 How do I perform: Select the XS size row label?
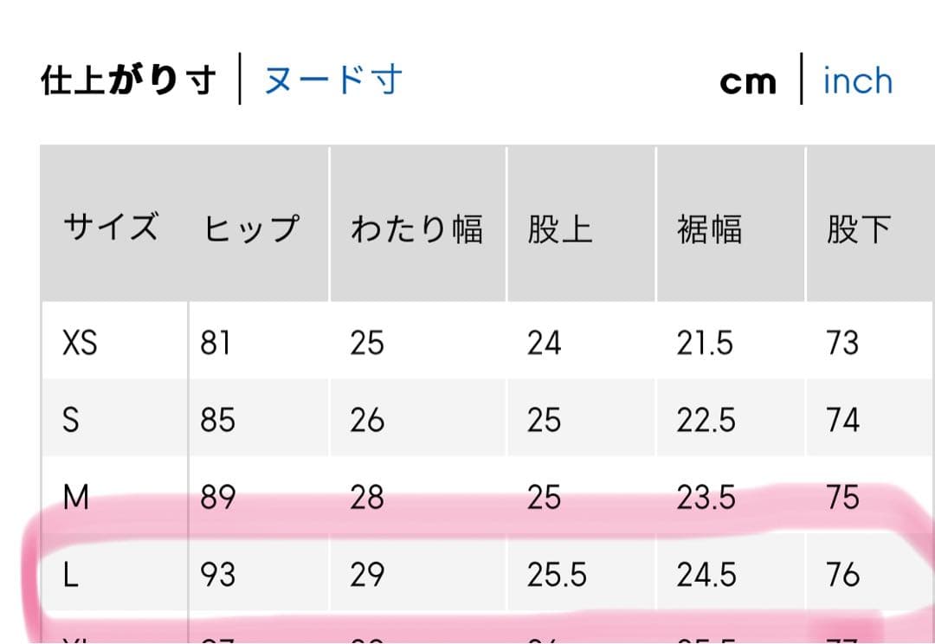(x=80, y=344)
